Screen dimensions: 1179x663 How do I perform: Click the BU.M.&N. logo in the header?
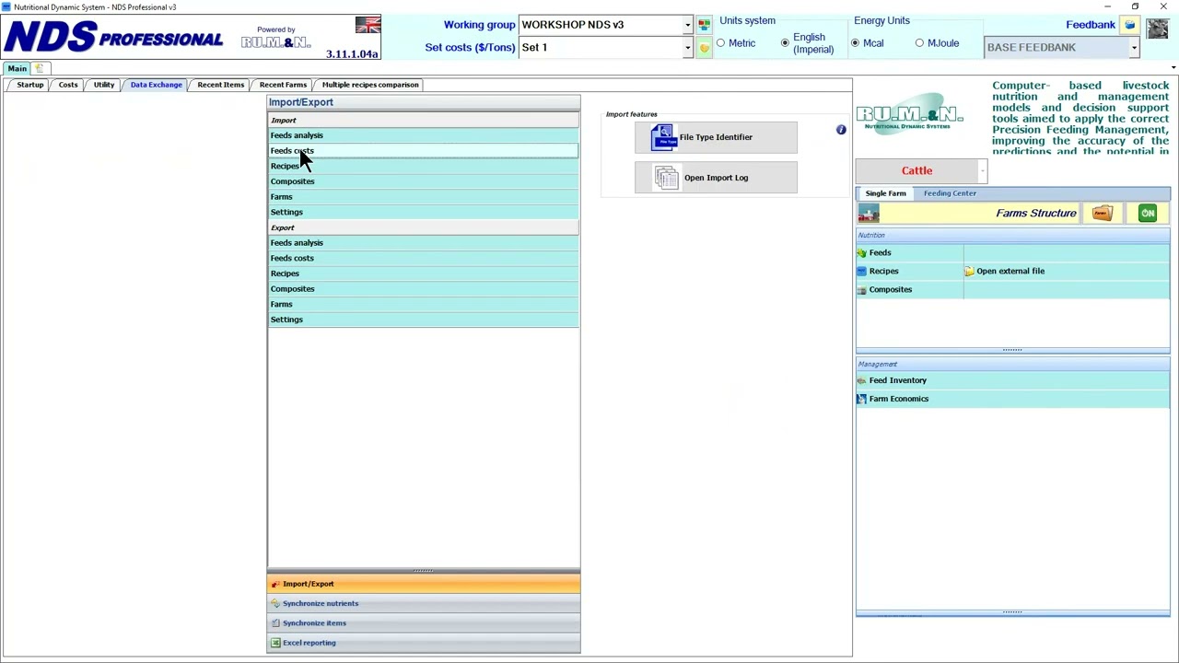276,42
